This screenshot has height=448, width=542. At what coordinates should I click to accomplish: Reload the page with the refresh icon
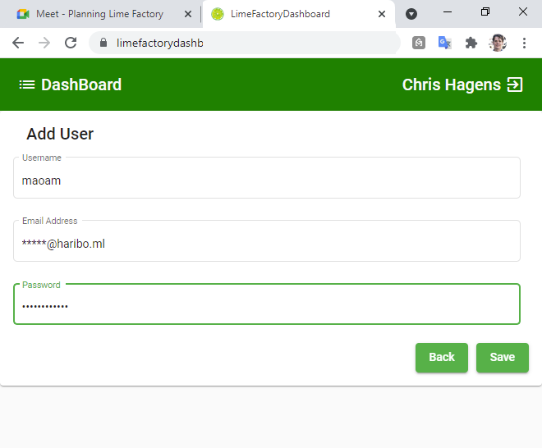tap(71, 43)
